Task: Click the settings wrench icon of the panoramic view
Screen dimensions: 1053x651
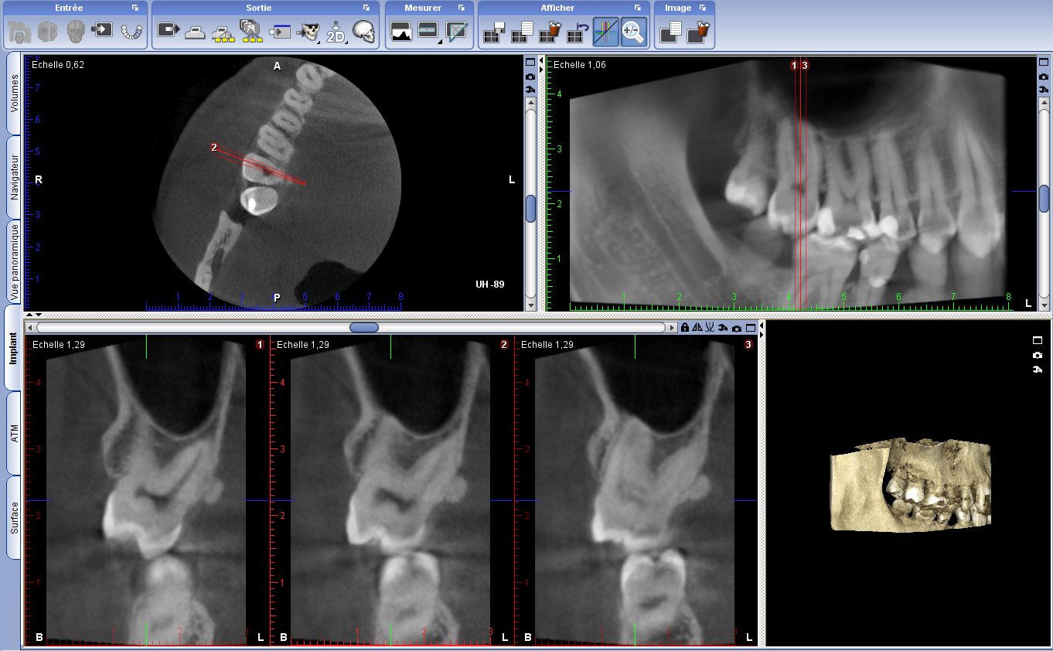Action: pos(1044,90)
